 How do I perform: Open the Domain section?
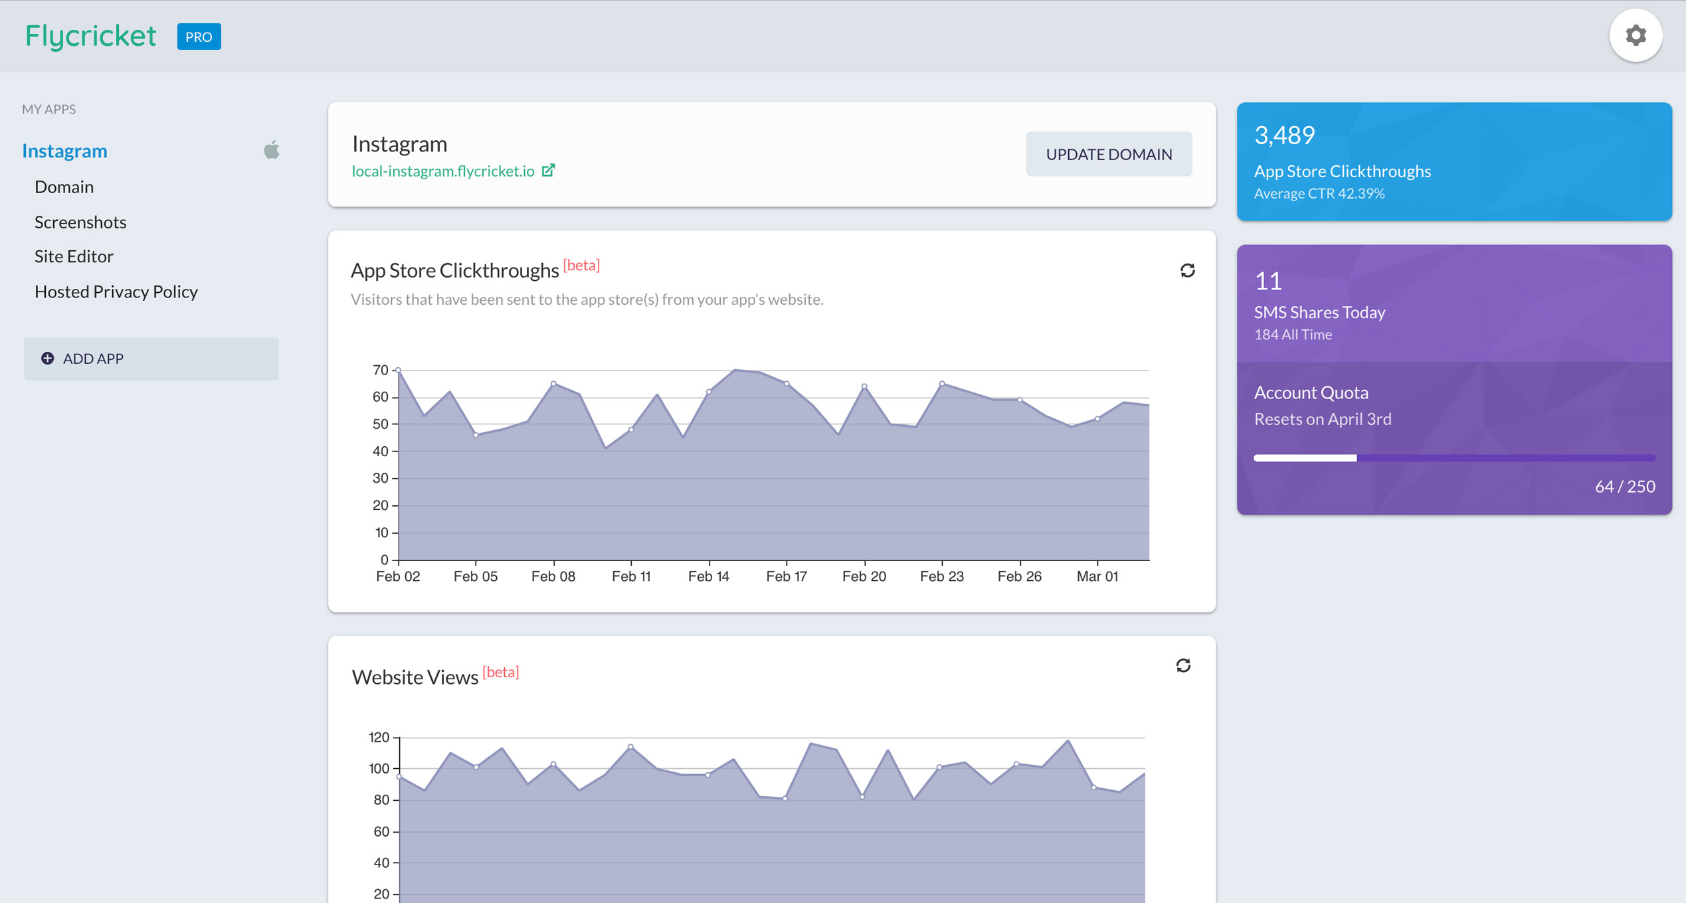click(64, 187)
